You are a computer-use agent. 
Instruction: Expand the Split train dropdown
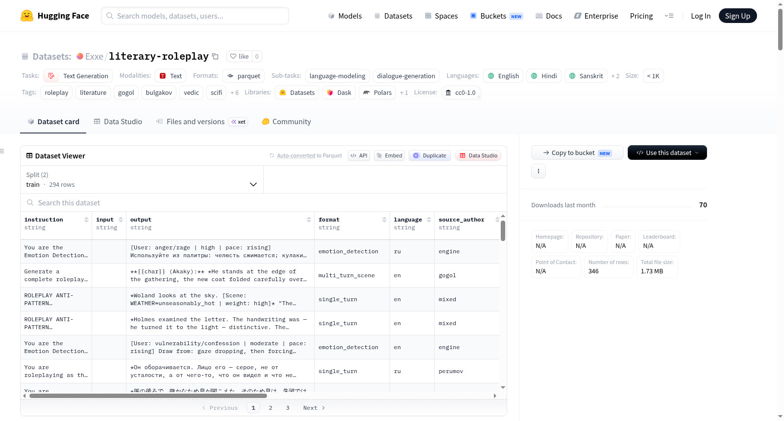(x=142, y=179)
